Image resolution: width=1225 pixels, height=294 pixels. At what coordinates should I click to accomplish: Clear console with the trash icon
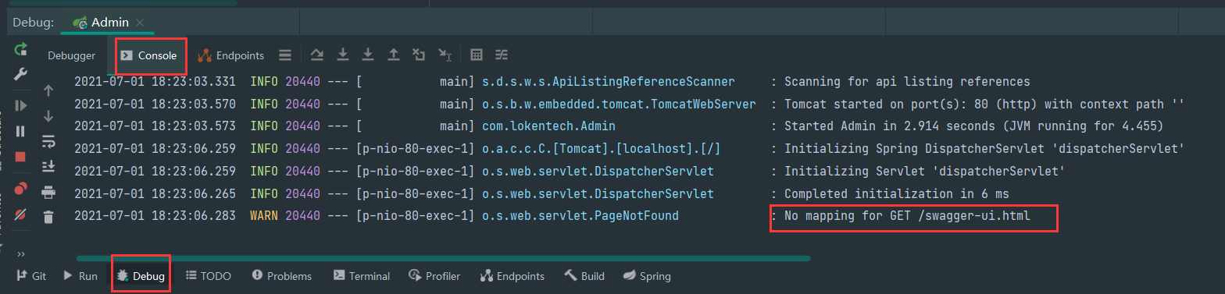pyautogui.click(x=48, y=218)
